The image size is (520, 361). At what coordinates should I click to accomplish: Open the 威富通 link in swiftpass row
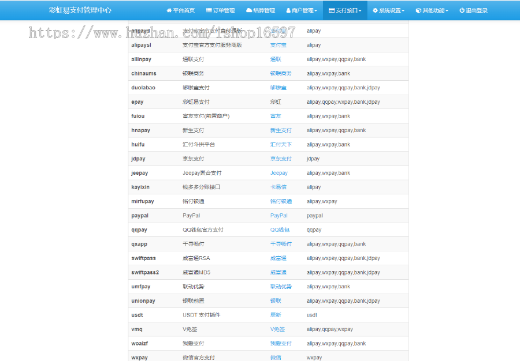tap(278, 258)
